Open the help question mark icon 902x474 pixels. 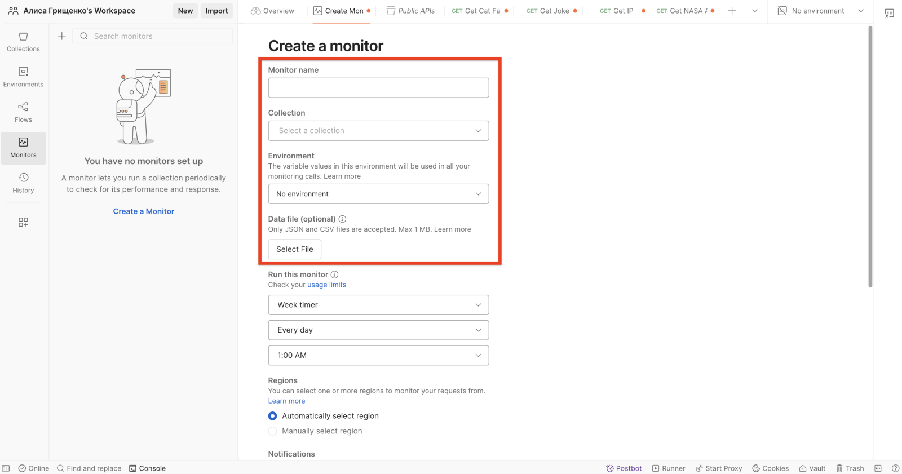pyautogui.click(x=895, y=468)
